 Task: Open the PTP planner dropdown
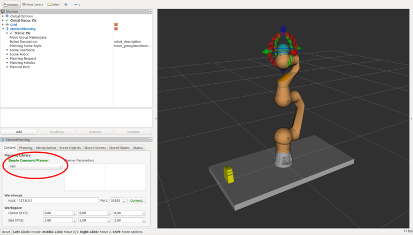point(35,167)
